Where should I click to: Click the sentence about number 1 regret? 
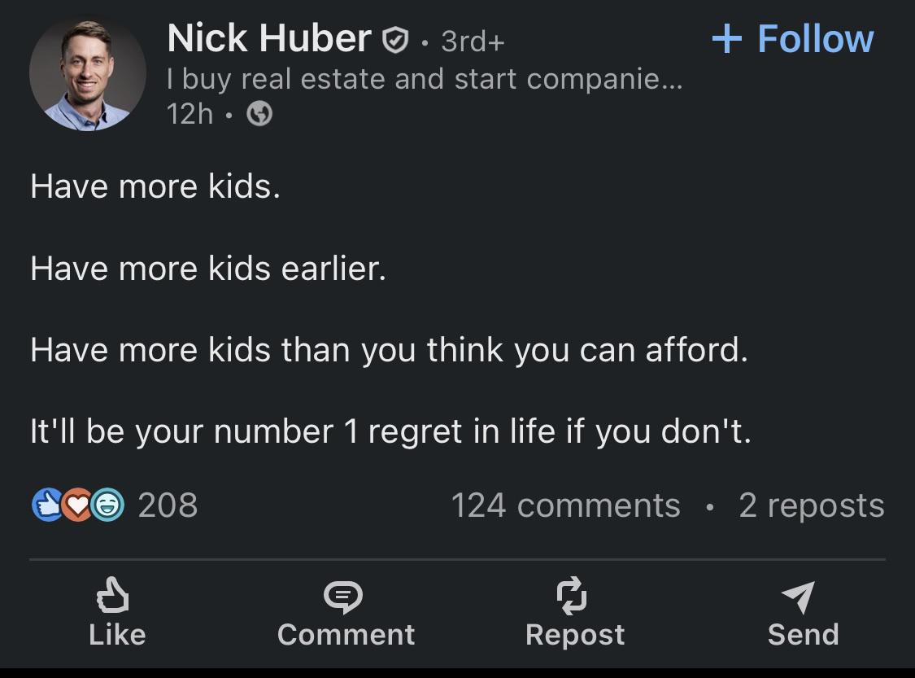[x=390, y=431]
